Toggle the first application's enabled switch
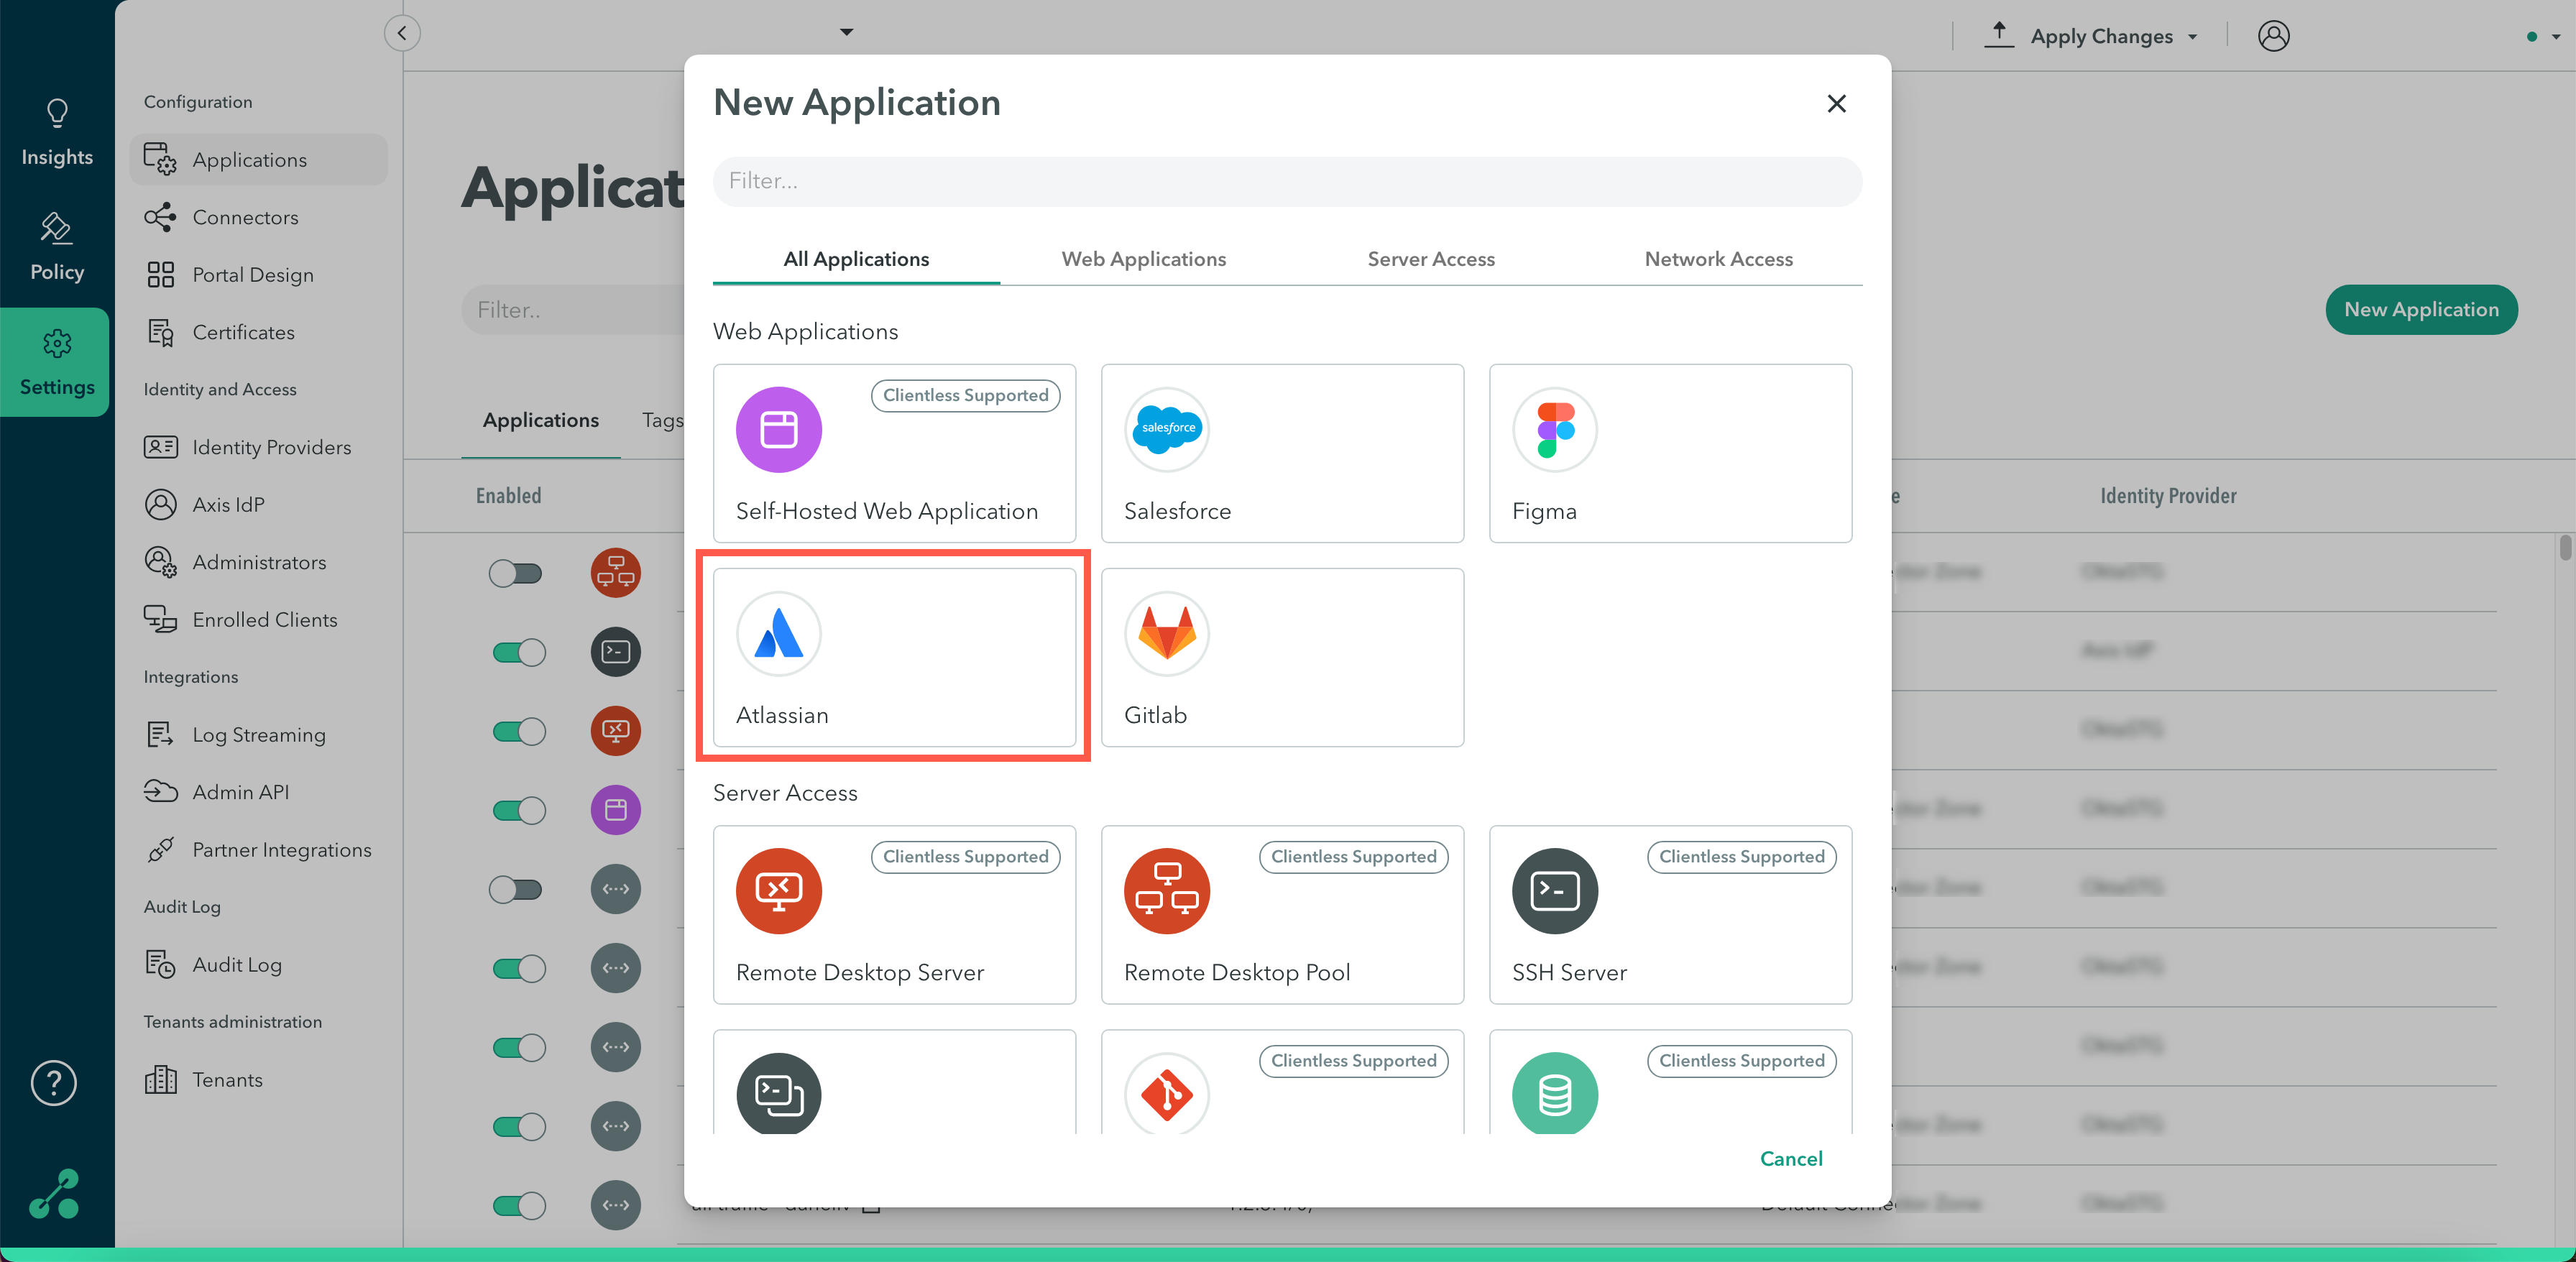This screenshot has width=2576, height=1262. point(516,573)
